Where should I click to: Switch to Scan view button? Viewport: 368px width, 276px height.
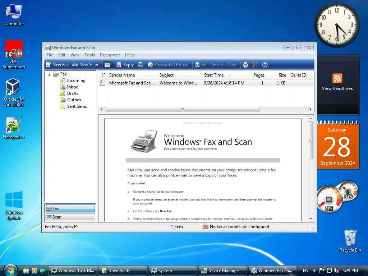[x=70, y=217]
